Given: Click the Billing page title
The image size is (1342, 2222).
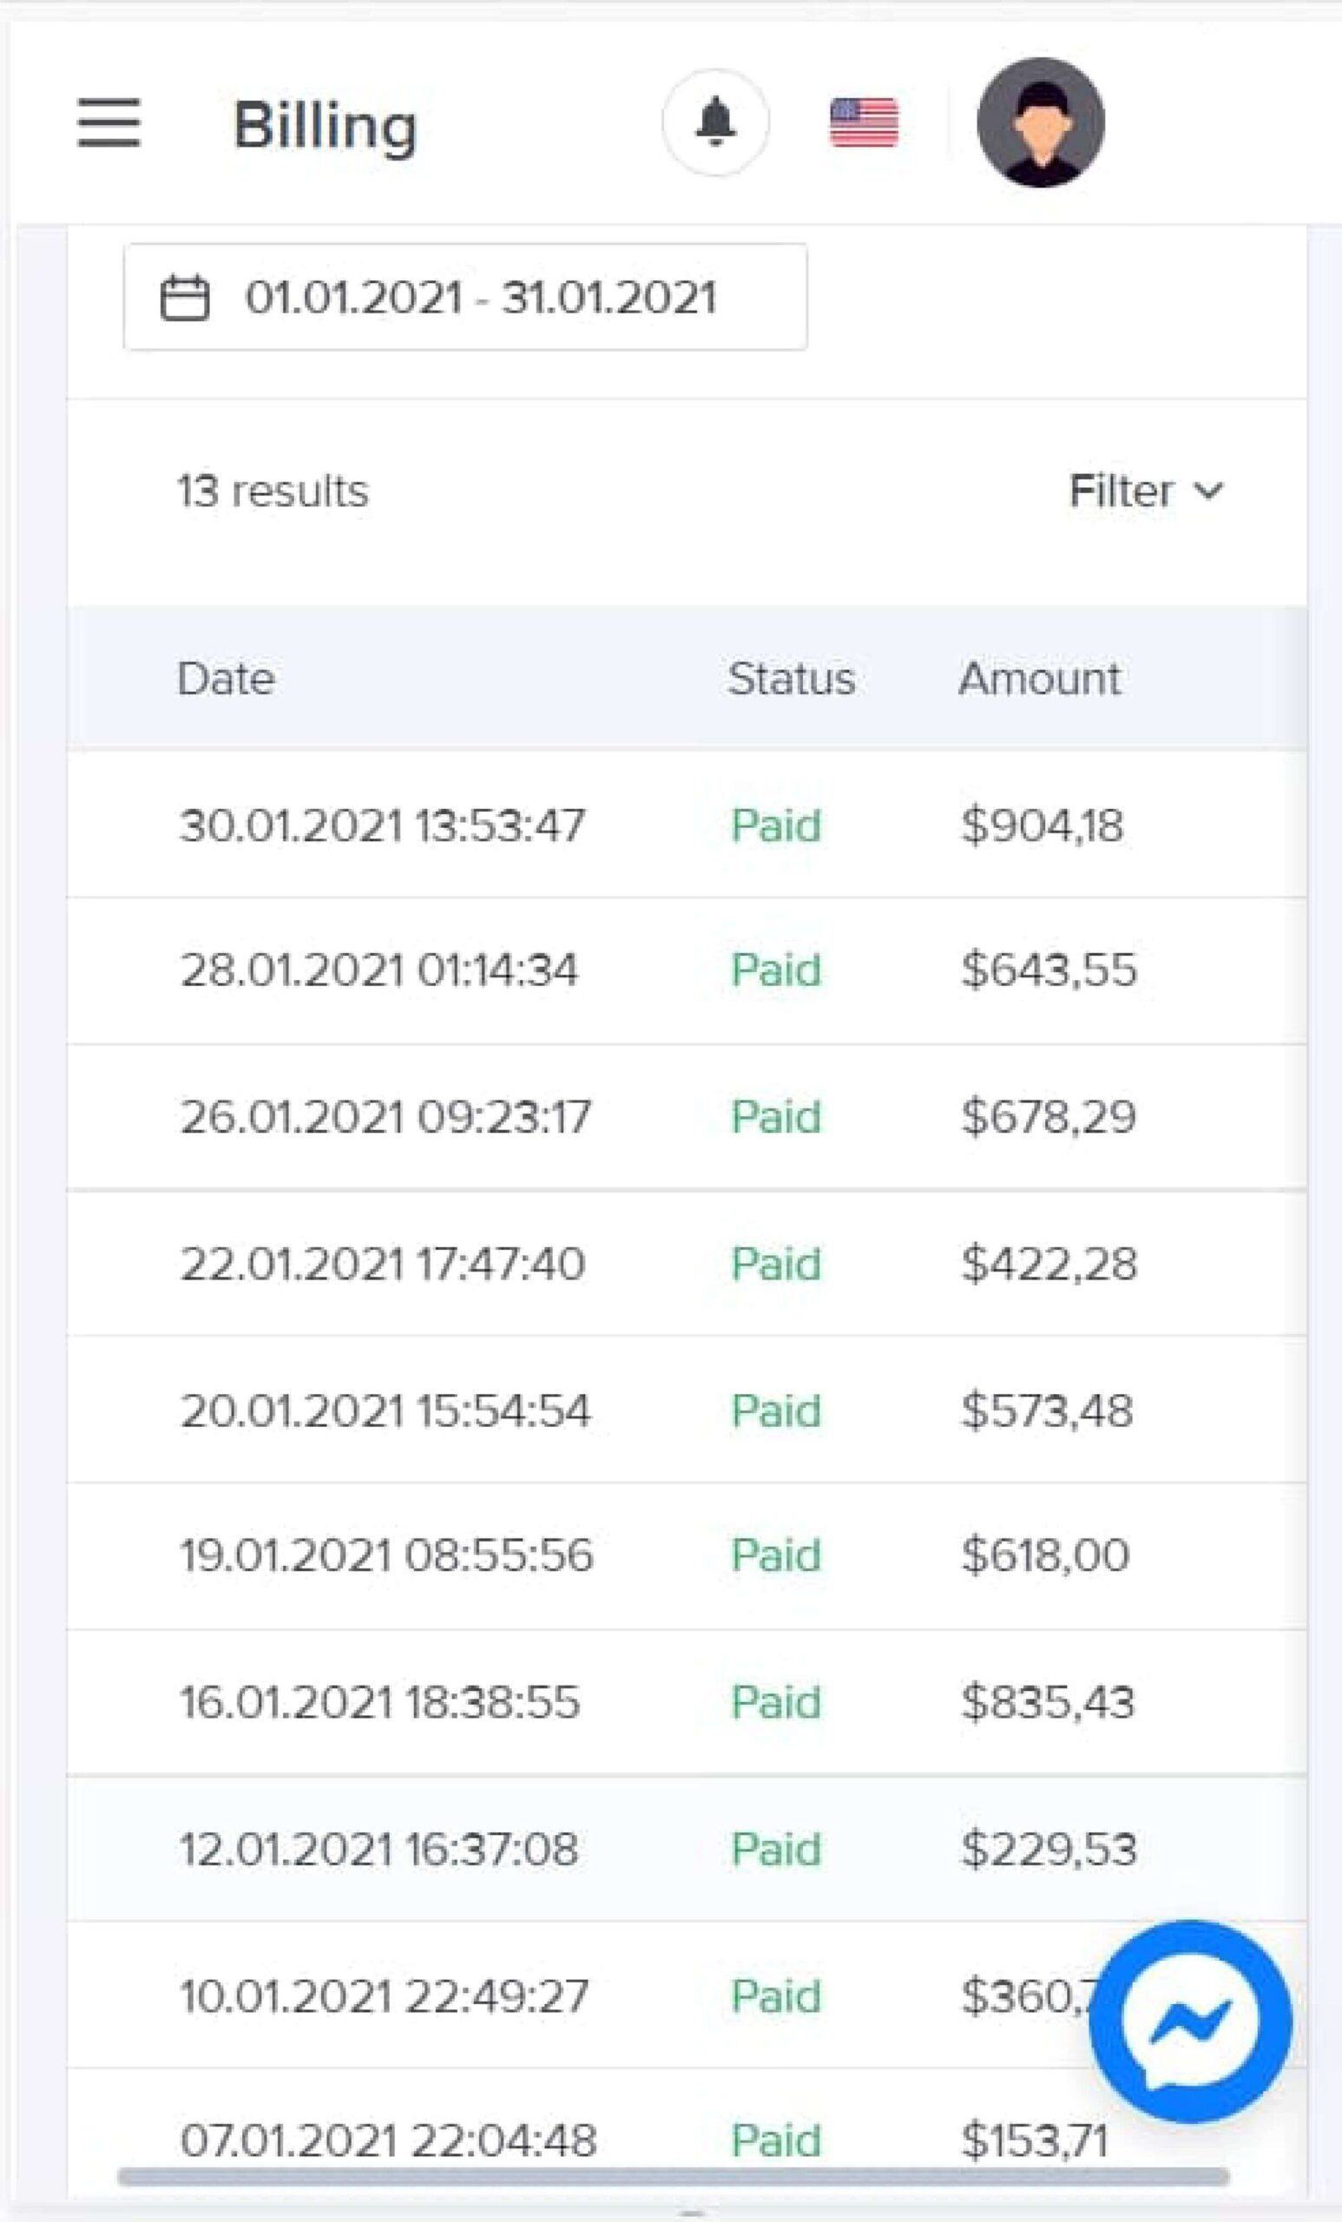Looking at the screenshot, I should pos(325,124).
